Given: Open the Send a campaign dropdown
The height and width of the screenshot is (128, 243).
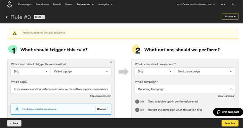Looking at the screenshot, I should point(205,71).
